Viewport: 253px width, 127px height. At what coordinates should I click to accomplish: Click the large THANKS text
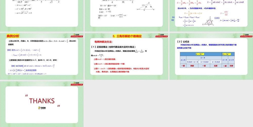tap(42, 101)
